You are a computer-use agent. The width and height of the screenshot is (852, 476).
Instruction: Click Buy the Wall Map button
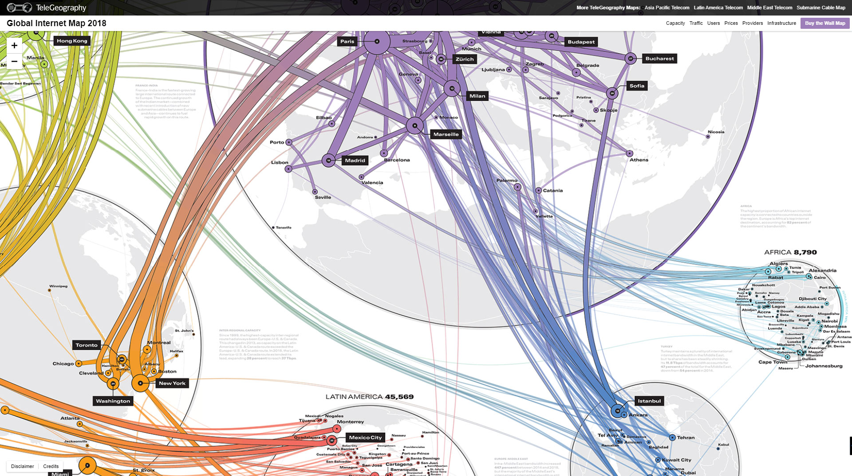[825, 23]
